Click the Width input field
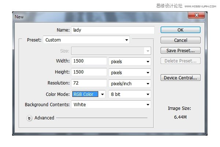 (89, 61)
